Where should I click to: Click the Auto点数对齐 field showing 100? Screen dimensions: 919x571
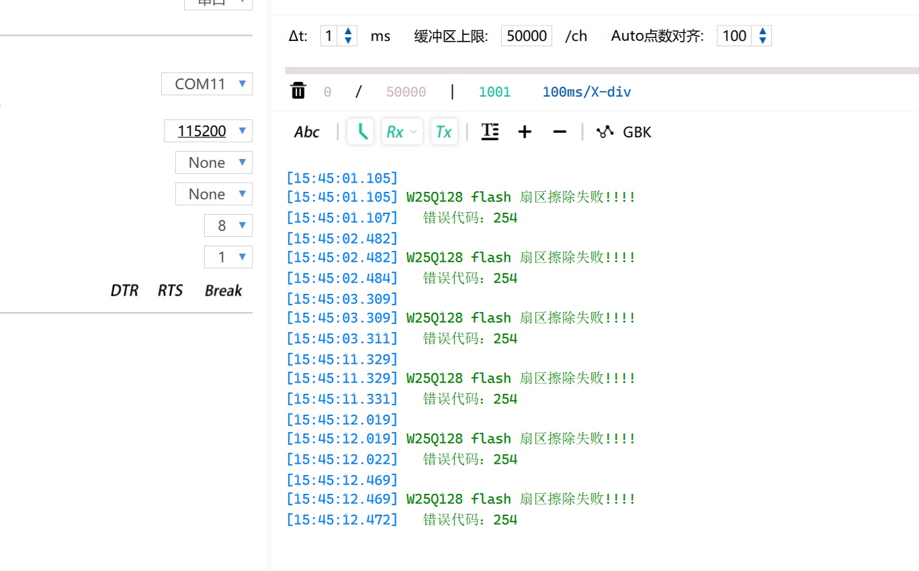(735, 36)
